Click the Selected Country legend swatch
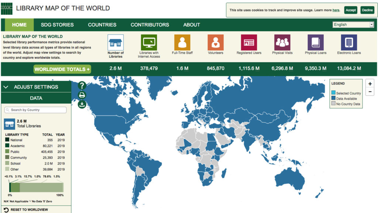The width and height of the screenshot is (378, 213). (333, 93)
